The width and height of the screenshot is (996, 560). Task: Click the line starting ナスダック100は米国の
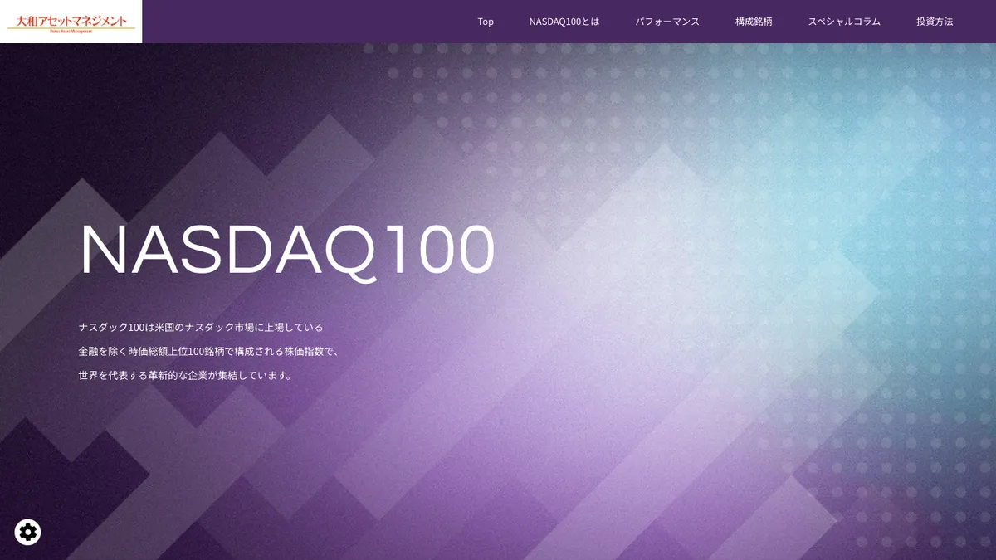[x=201, y=328]
